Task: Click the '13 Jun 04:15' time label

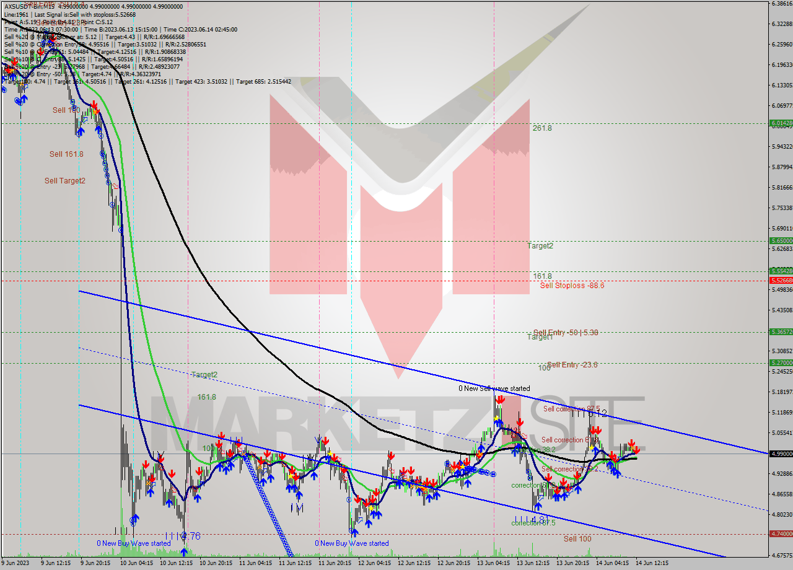Action: pyautogui.click(x=494, y=563)
